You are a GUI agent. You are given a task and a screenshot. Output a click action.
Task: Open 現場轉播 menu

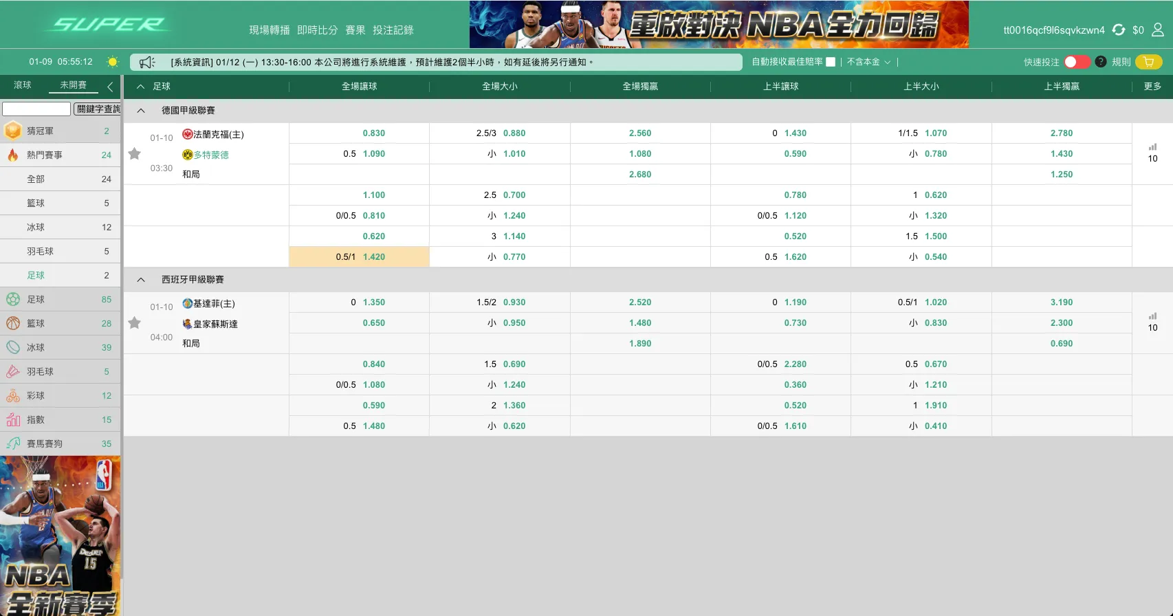click(x=270, y=30)
